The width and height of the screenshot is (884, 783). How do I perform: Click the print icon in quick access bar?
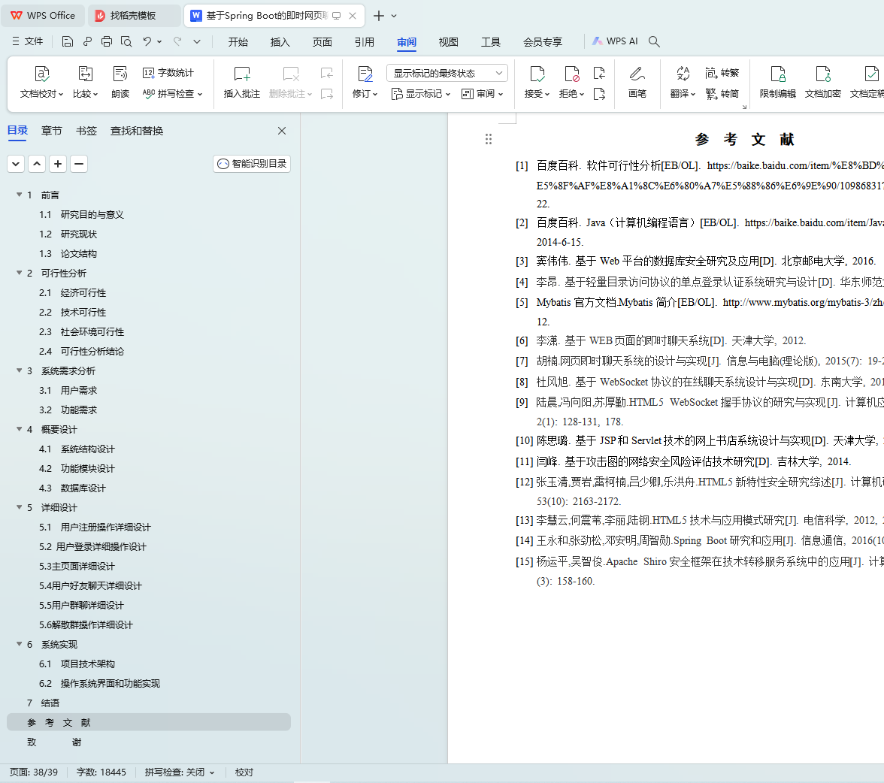coord(107,41)
